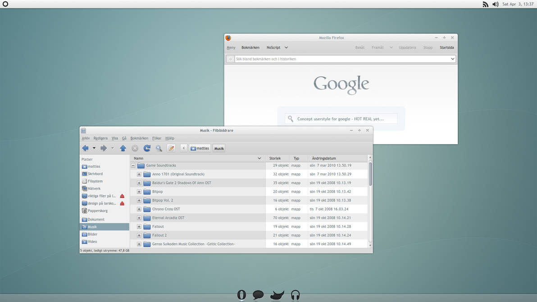Open the dropdown arrow next to NoScript
The height and width of the screenshot is (302, 537).
(x=287, y=48)
